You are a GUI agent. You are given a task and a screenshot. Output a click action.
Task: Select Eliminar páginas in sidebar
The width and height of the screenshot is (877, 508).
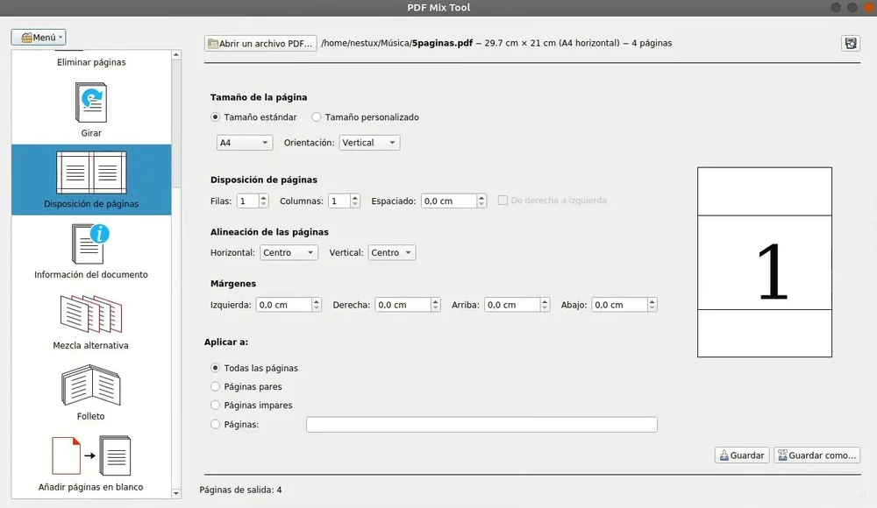91,62
